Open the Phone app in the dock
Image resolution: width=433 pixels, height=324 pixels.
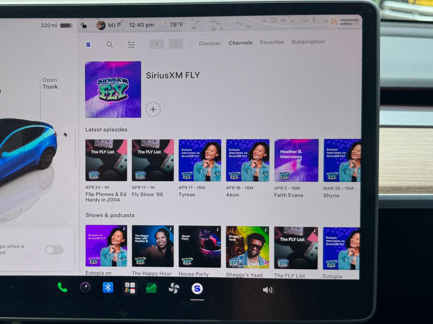pyautogui.click(x=63, y=287)
